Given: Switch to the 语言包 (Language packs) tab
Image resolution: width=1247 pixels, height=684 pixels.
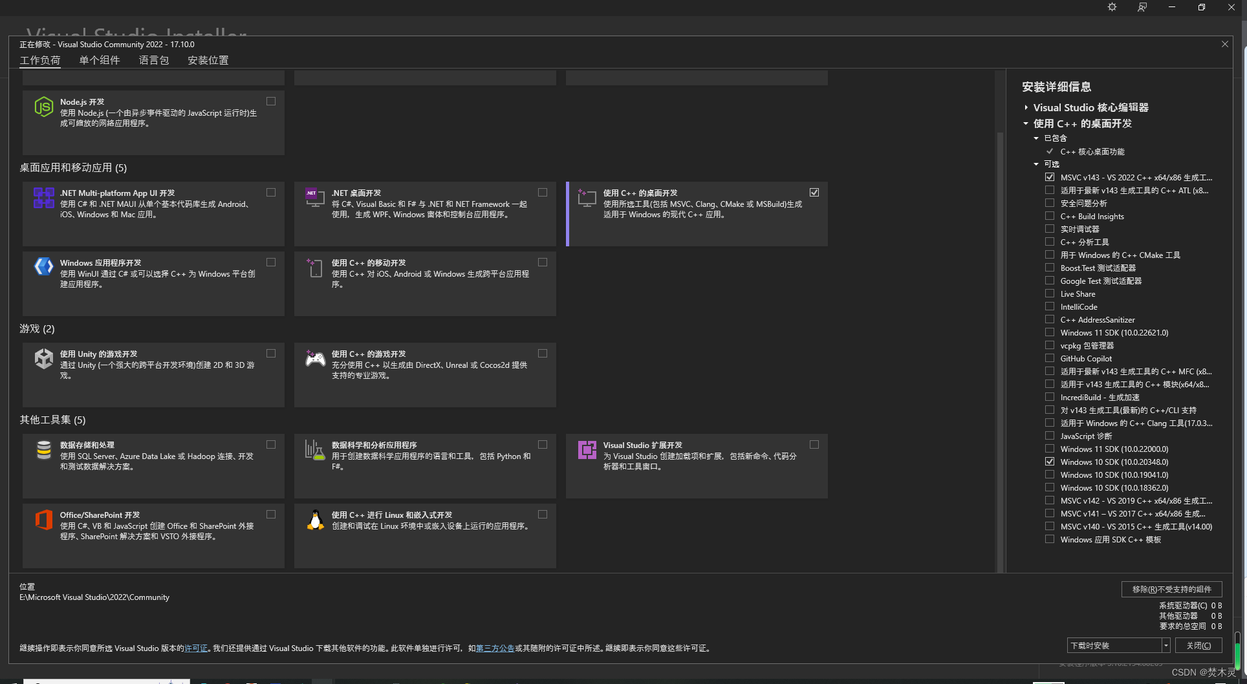Looking at the screenshot, I should click(x=154, y=60).
